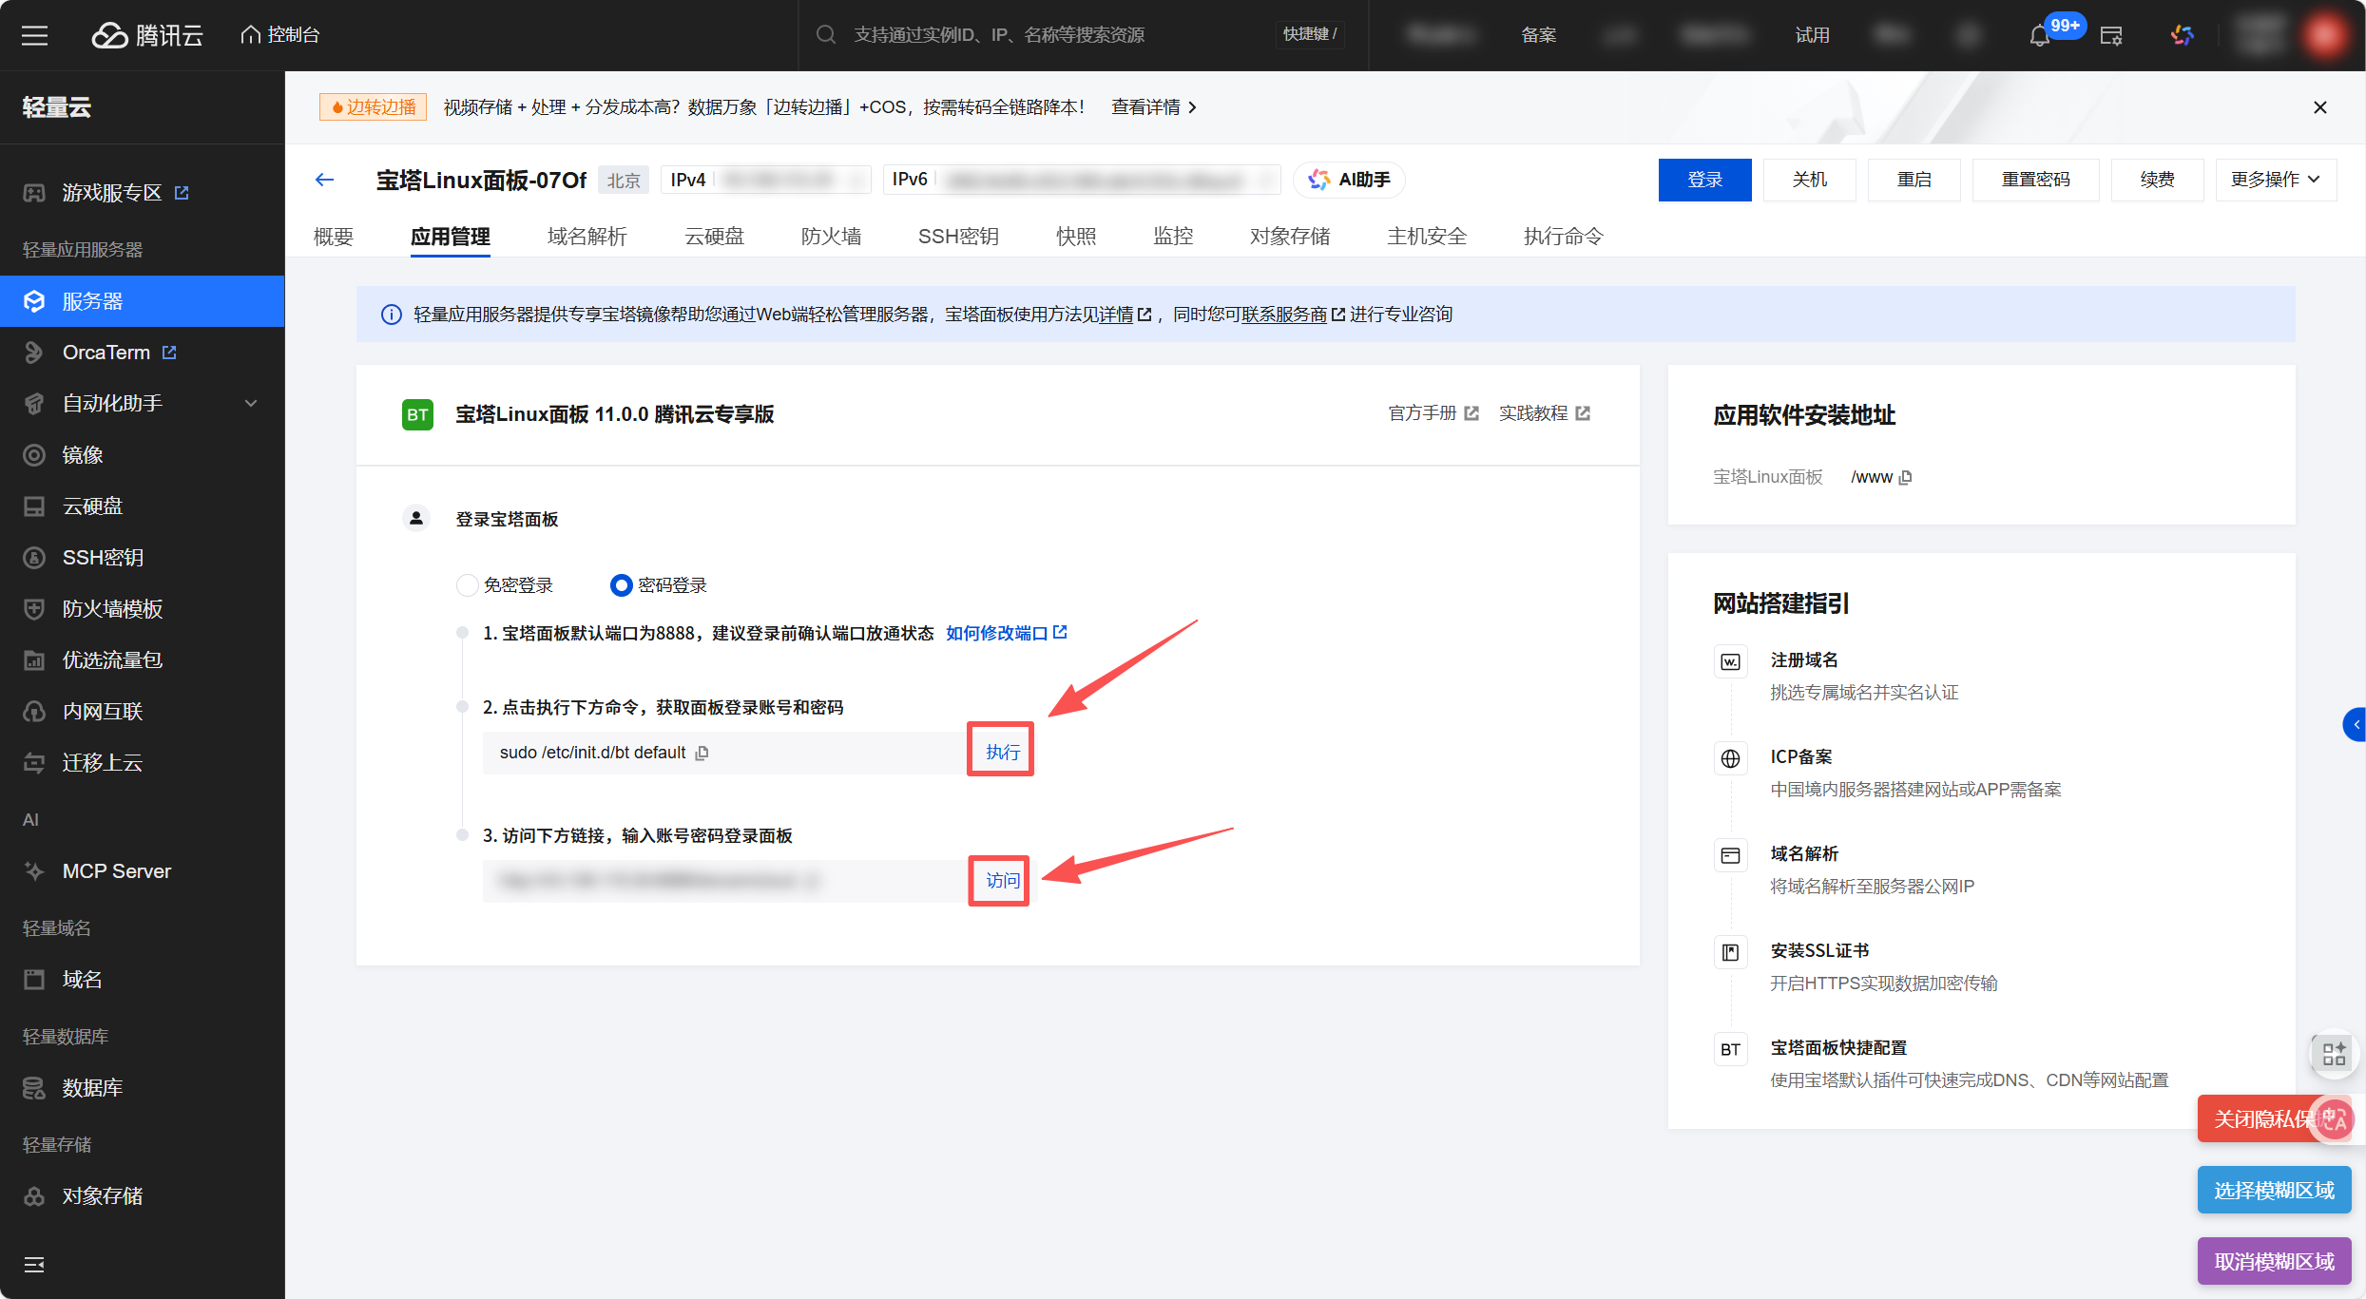Switch to the 防火墙 tab
This screenshot has height=1299, width=2366.
coord(830,236)
